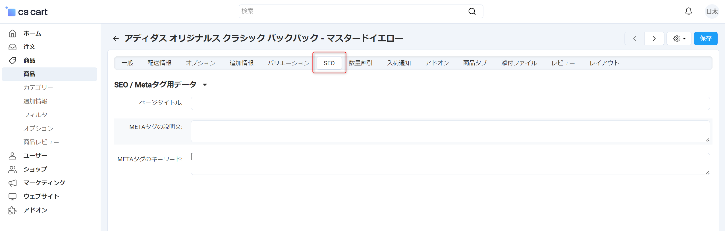
Task: Click the 注文 orders inbox icon
Action: pyautogui.click(x=13, y=47)
